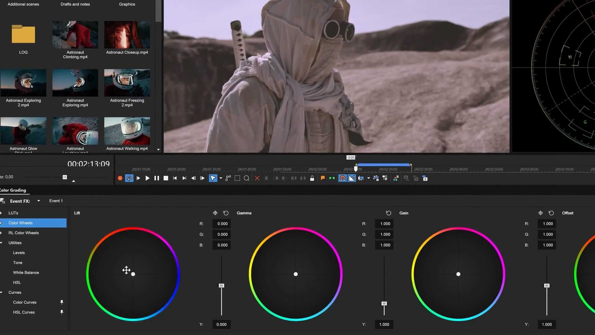
Task: Activate the Zoom Edit tool
Action: (x=247, y=178)
